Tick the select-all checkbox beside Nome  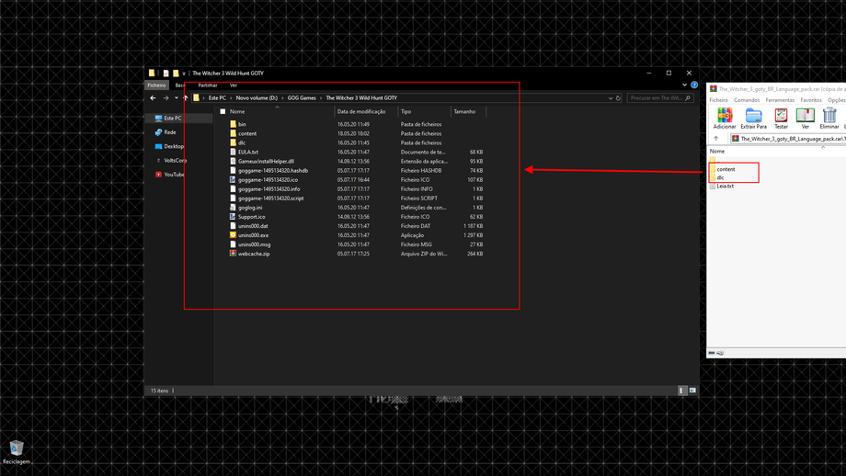pyautogui.click(x=223, y=111)
